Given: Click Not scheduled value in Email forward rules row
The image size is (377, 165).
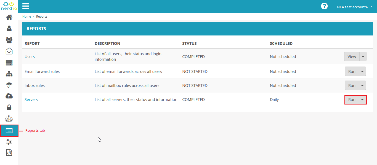Looking at the screenshot, I should point(283,71).
